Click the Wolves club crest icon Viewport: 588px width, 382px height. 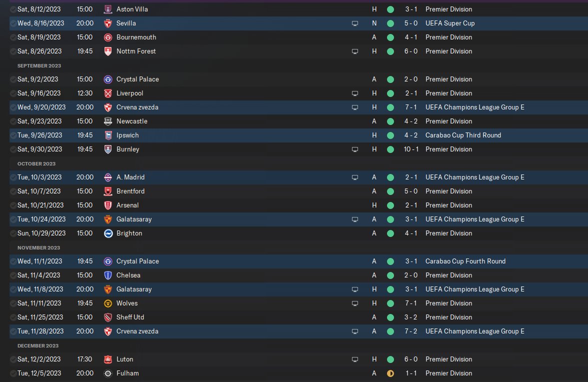(107, 303)
